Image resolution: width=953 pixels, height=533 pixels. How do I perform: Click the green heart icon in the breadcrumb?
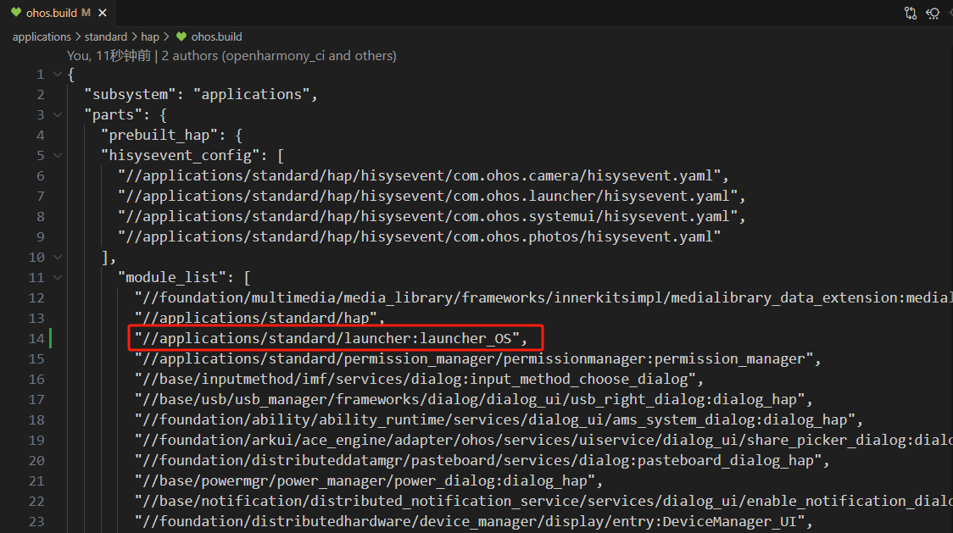coord(181,36)
